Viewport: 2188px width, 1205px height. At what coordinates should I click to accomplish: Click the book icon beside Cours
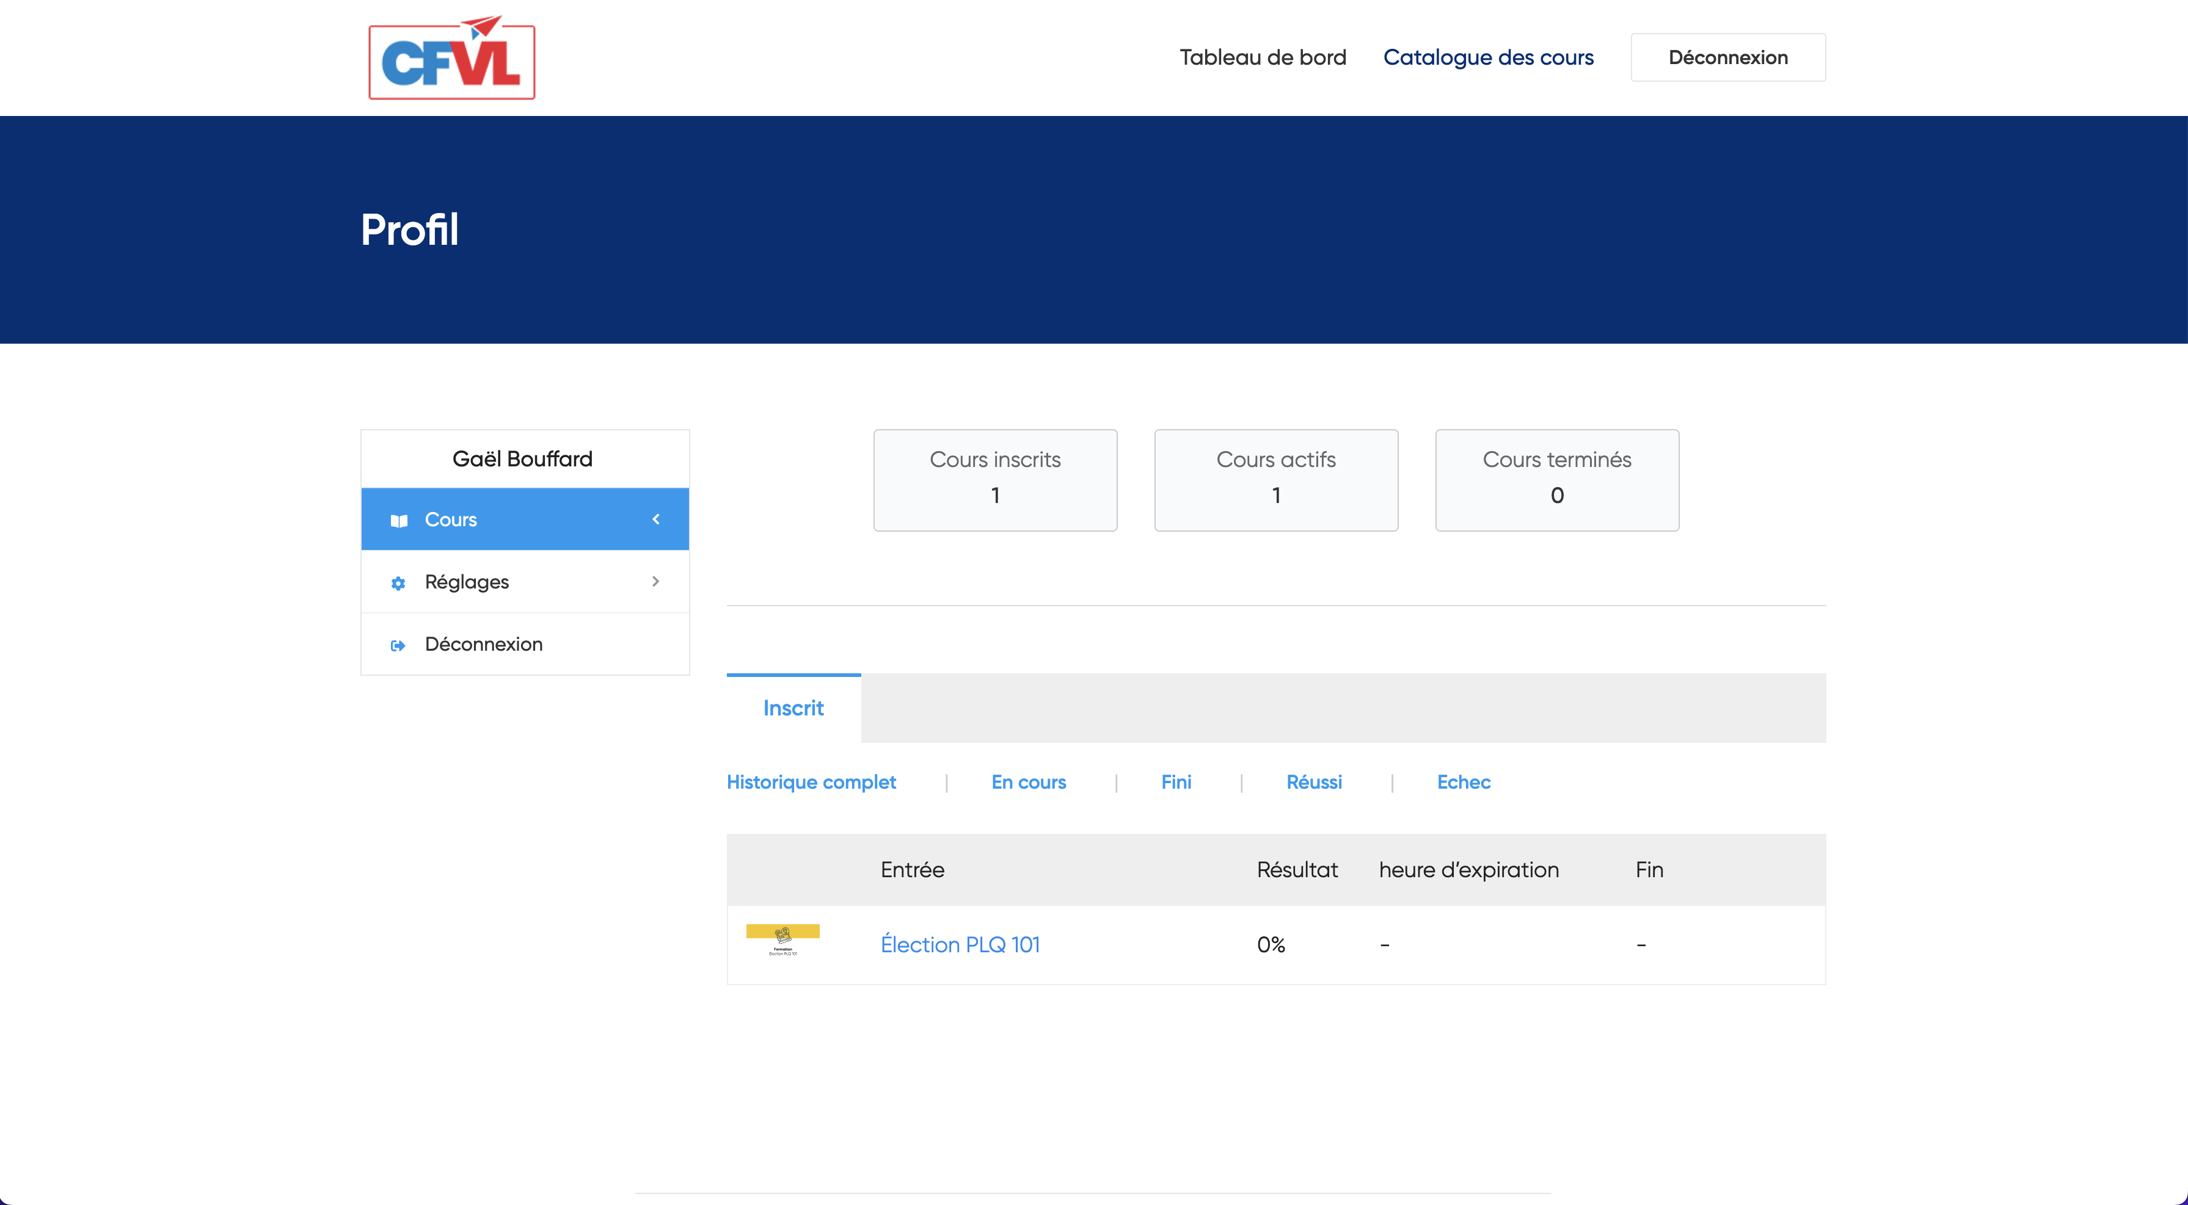tap(398, 520)
